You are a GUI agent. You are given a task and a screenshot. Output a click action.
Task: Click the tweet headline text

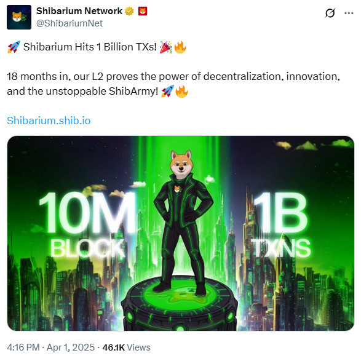pyautogui.click(x=90, y=47)
